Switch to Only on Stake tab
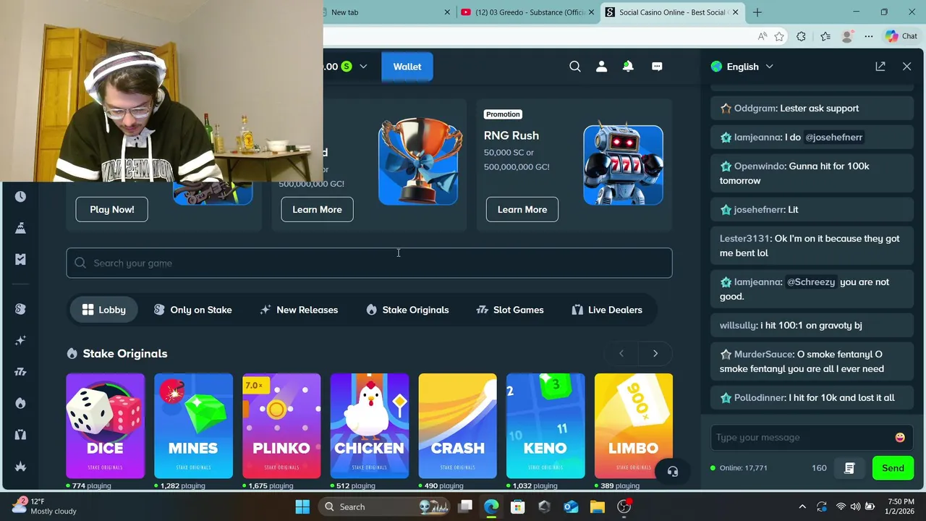 [x=192, y=310]
